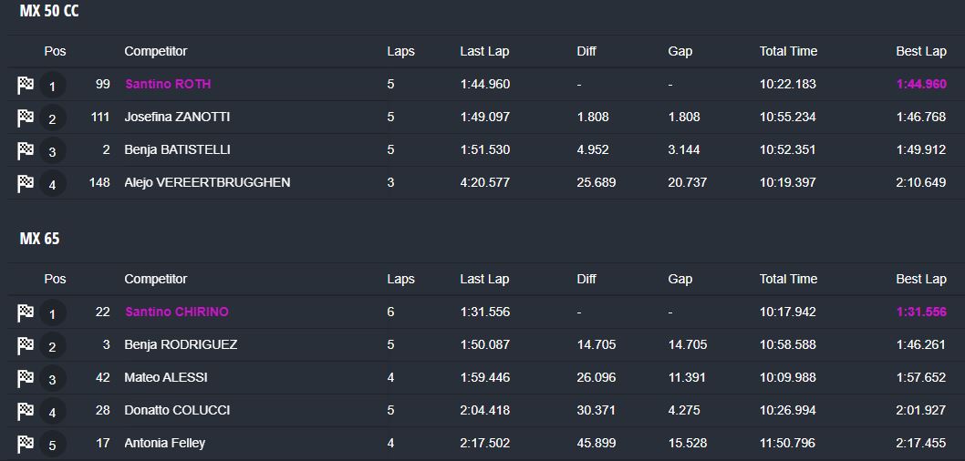Click Santino ROTH's best lap time 1:44.960
This screenshot has height=461, width=965.
pos(921,84)
